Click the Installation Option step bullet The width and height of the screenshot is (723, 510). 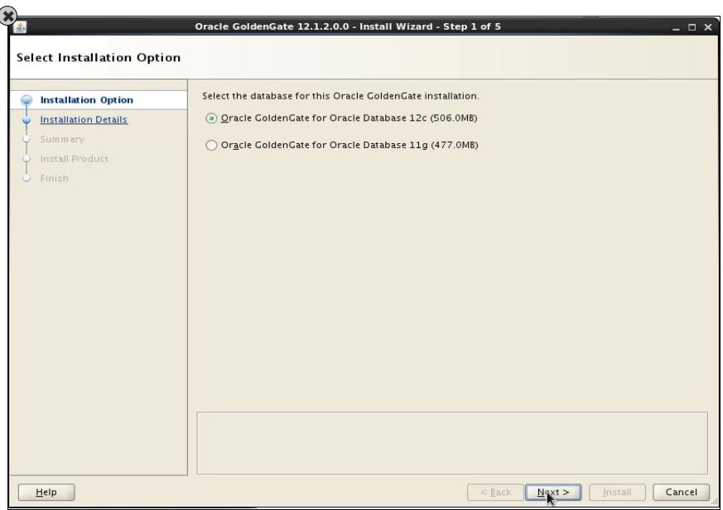pyautogui.click(x=25, y=100)
